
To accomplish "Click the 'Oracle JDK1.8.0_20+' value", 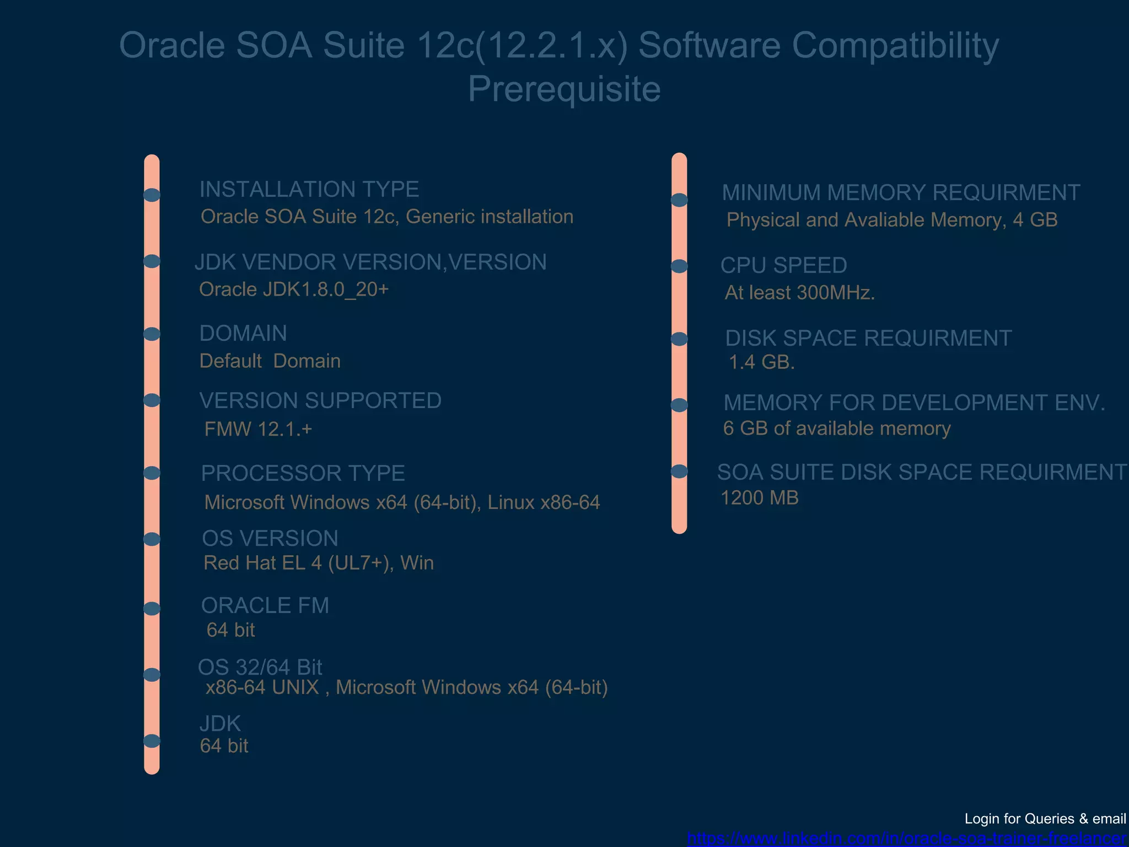I will 294,289.
